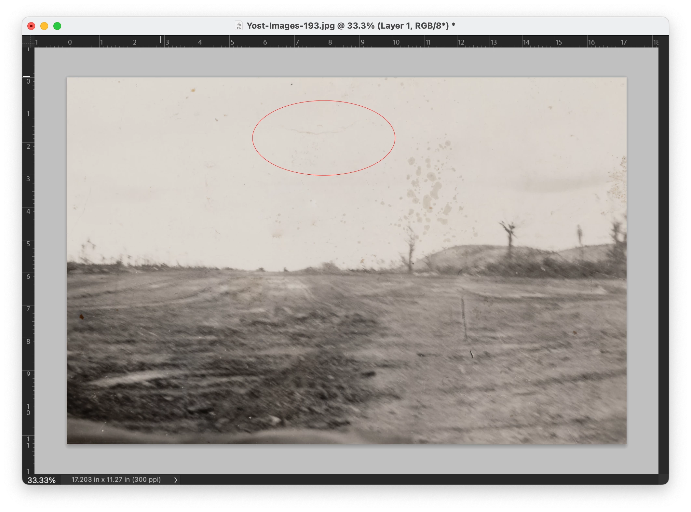Viewport: 691px width, 512px height.
Task: Click the 33.33% zoom level field
Action: pos(41,480)
